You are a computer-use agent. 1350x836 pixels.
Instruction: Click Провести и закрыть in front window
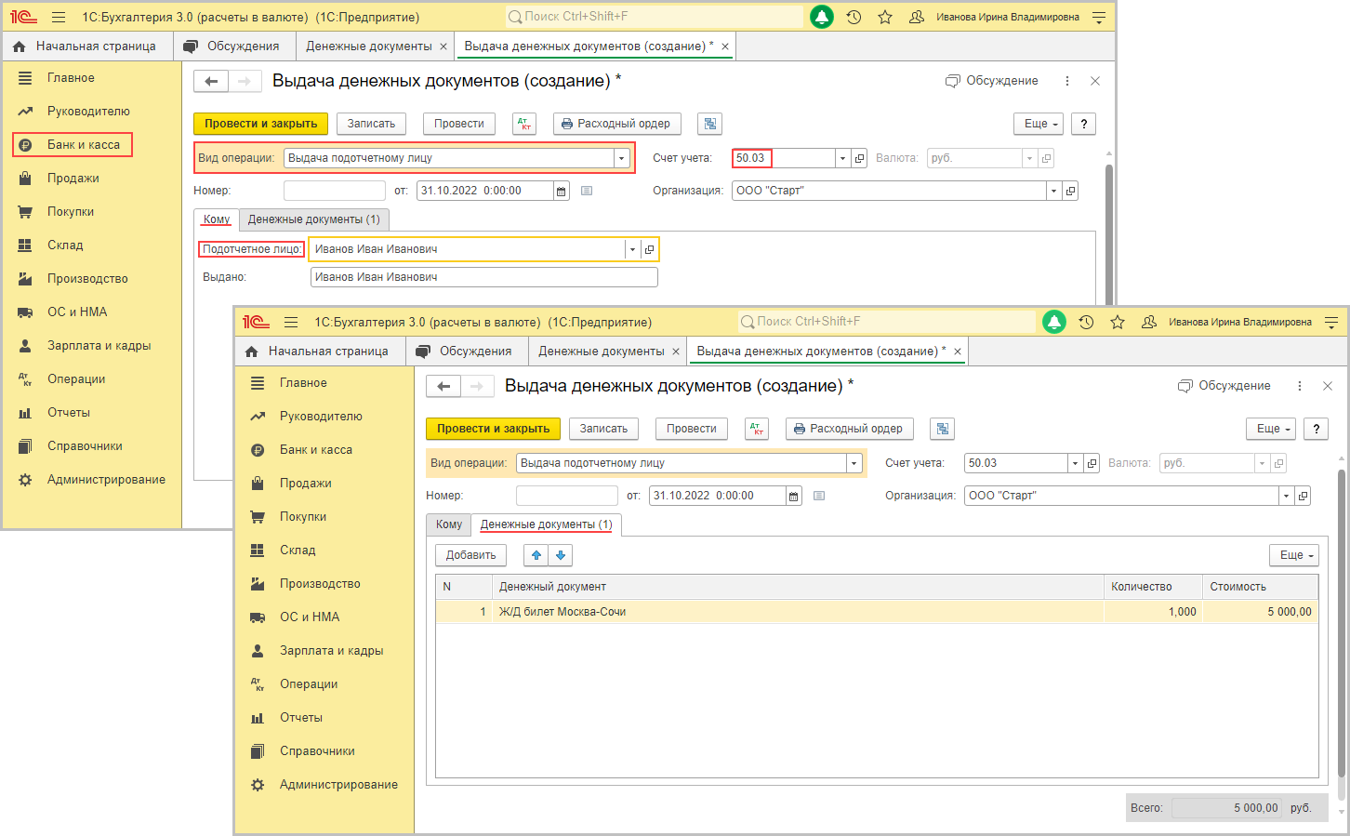pyautogui.click(x=493, y=429)
